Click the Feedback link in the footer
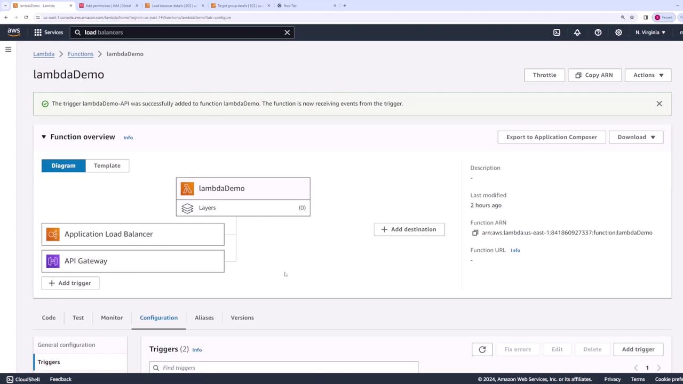 point(61,379)
